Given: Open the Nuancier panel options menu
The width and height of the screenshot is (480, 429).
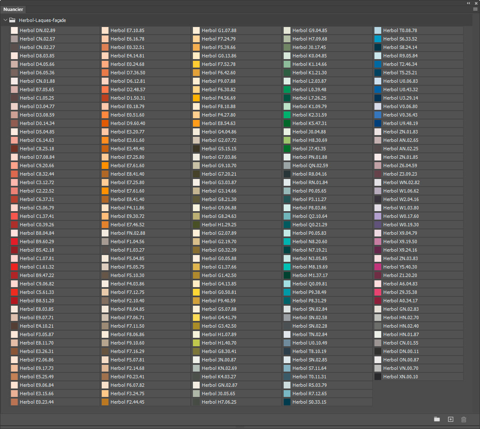Looking at the screenshot, I should [475, 9].
